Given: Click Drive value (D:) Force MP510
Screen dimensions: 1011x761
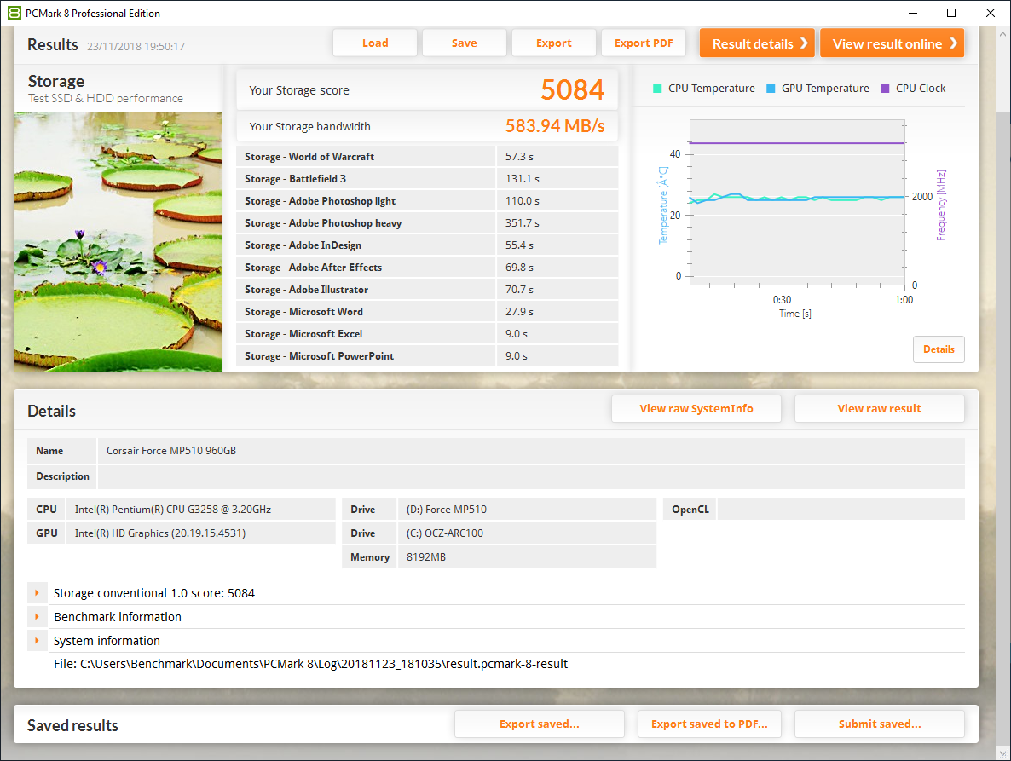Looking at the screenshot, I should point(446,509).
